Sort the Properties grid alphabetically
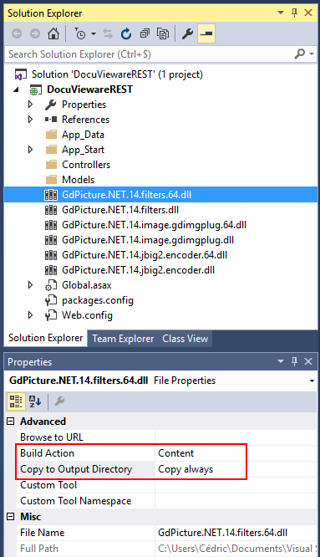This screenshot has width=320, height=557. point(35,401)
